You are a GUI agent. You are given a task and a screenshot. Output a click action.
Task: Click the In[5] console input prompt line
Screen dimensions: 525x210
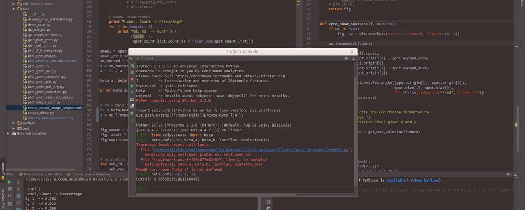point(245,189)
